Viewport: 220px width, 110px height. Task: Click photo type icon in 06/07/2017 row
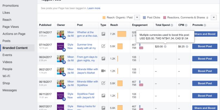(103, 108)
